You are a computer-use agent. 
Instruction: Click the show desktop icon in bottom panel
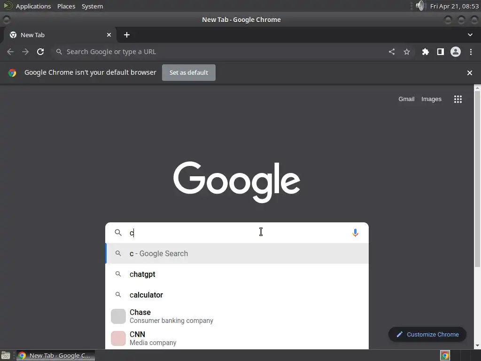click(x=6, y=355)
